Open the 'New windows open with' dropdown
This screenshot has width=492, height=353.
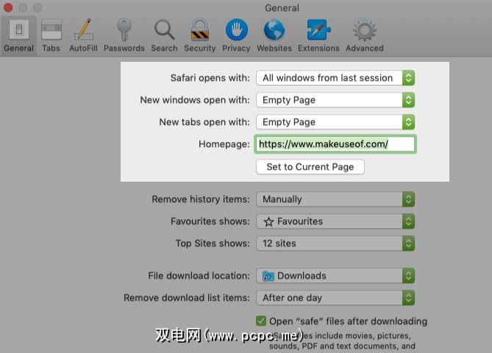click(335, 100)
